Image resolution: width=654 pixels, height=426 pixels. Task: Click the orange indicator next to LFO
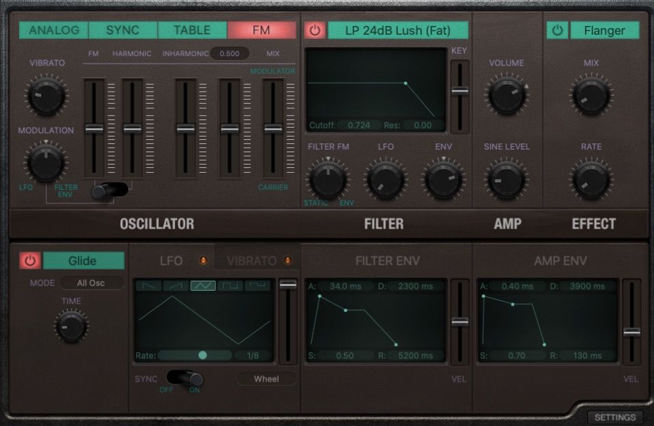tap(203, 260)
